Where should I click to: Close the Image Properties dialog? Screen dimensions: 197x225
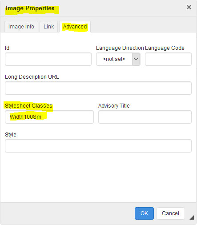tap(189, 7)
